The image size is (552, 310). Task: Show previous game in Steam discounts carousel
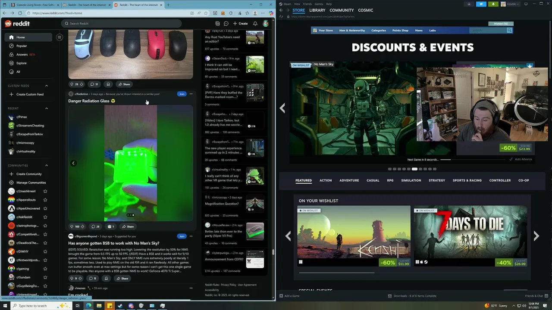coord(282,108)
